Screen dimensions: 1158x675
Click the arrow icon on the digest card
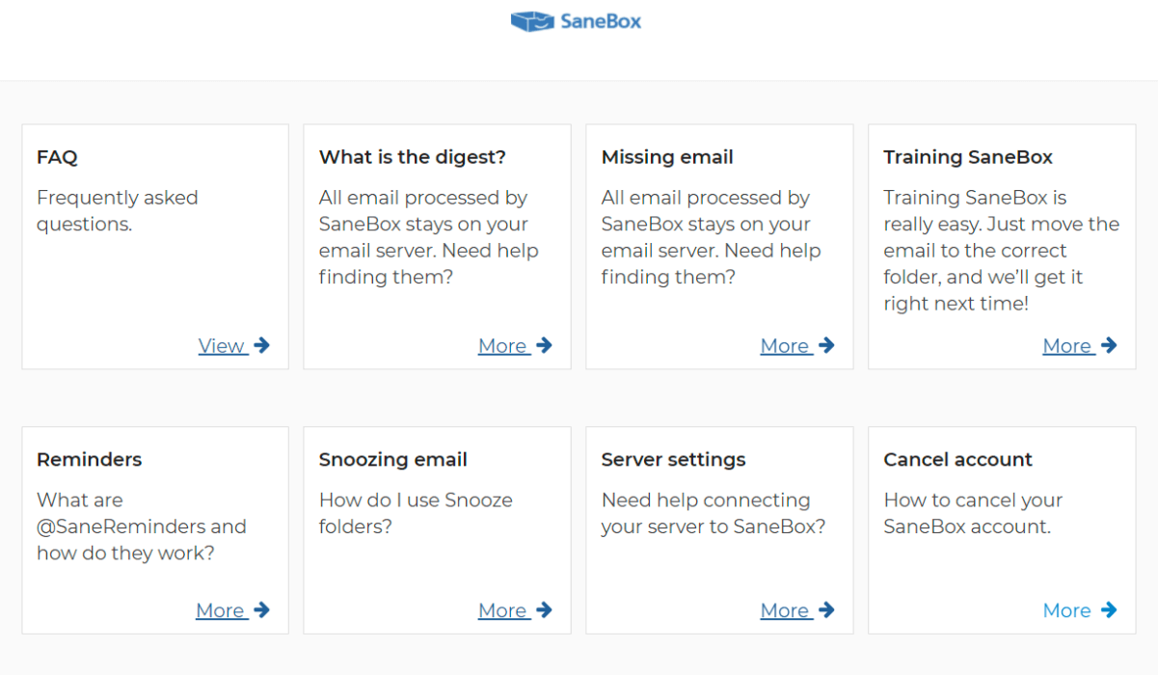coord(544,345)
